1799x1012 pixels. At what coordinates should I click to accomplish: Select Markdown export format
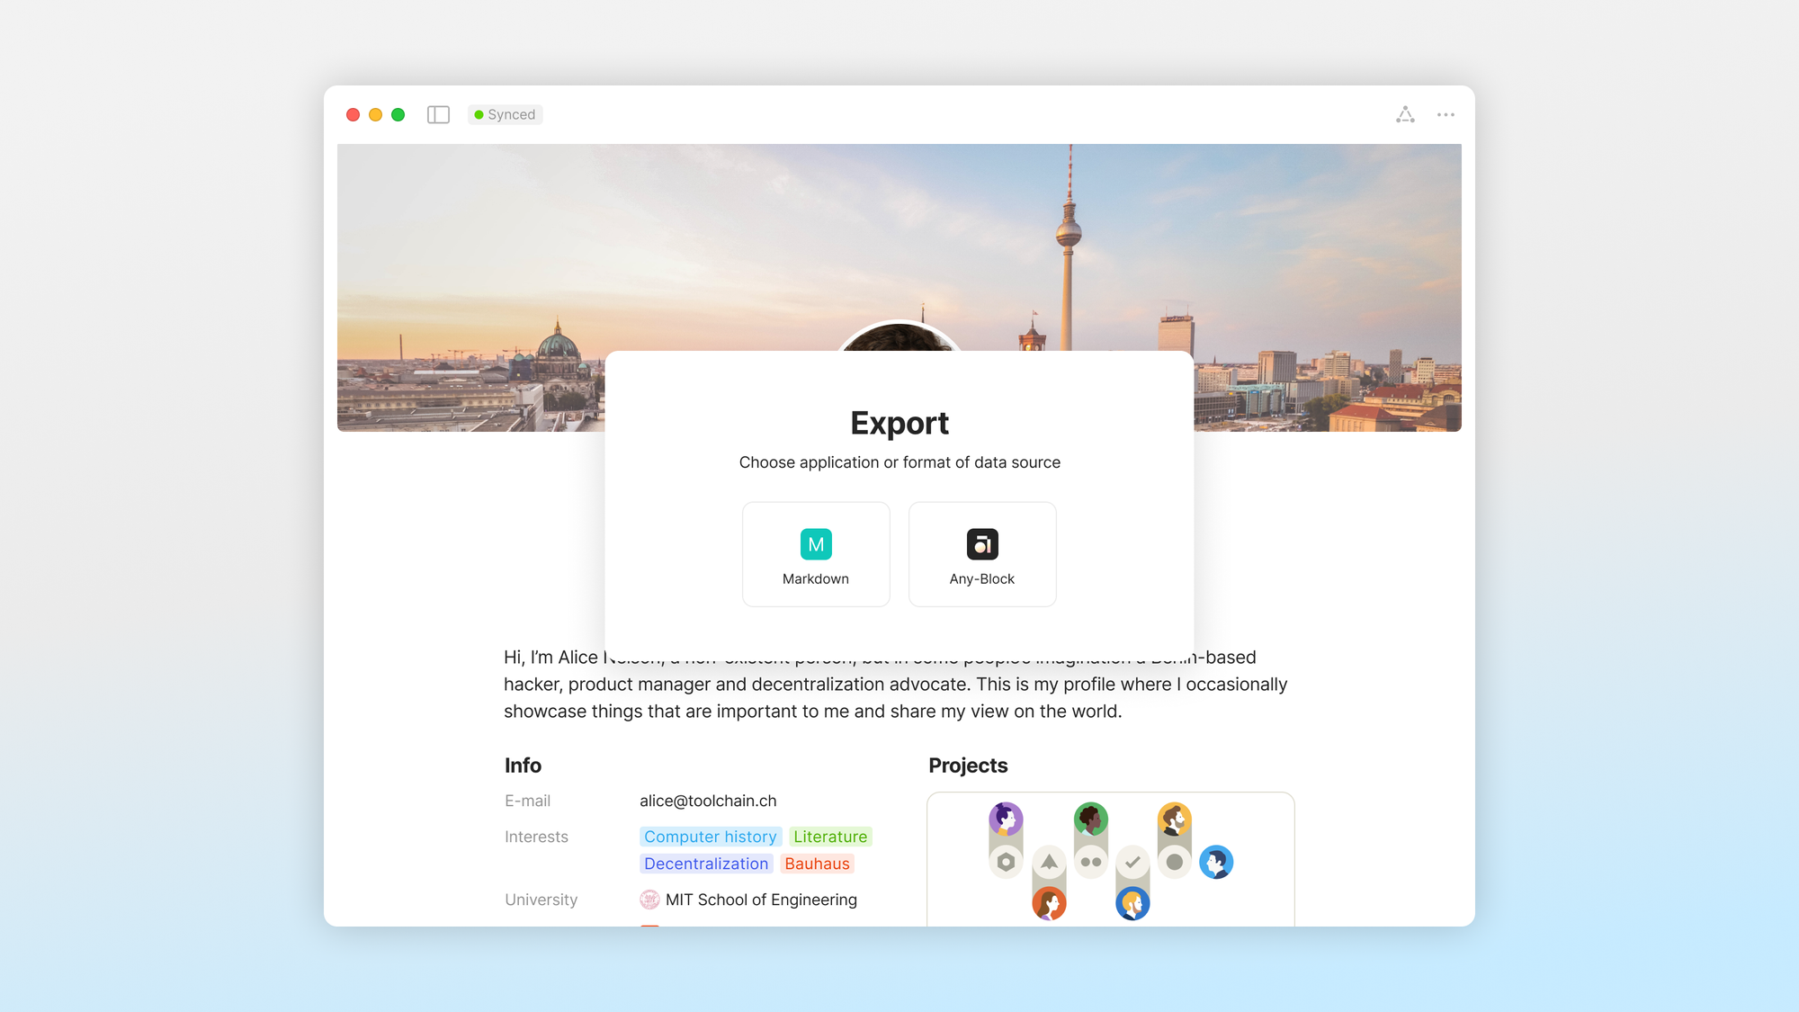click(816, 553)
